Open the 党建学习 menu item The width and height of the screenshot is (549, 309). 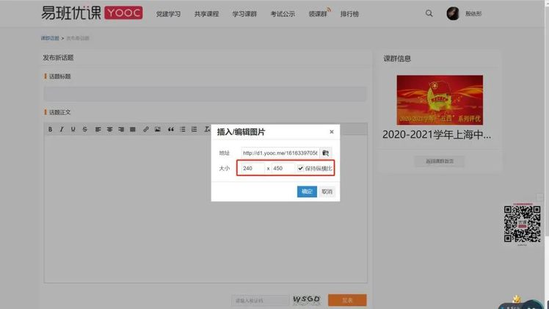(168, 14)
